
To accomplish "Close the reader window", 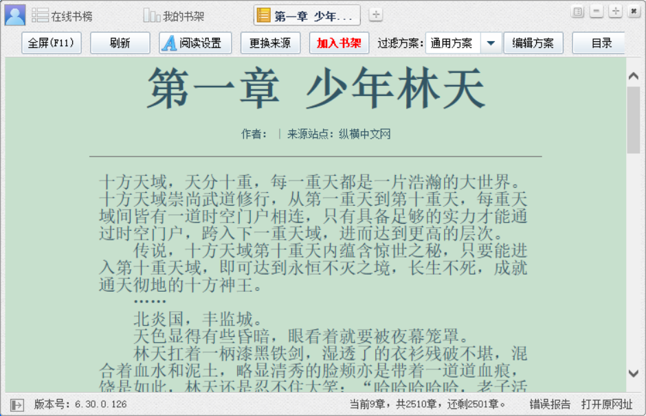I will pyautogui.click(x=634, y=12).
